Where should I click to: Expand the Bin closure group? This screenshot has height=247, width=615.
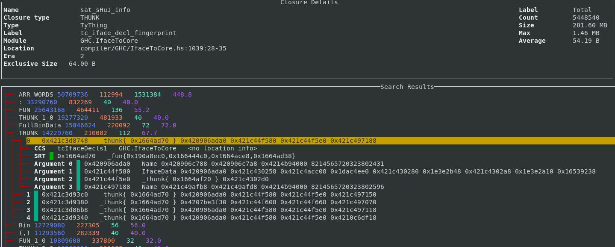pos(24,225)
